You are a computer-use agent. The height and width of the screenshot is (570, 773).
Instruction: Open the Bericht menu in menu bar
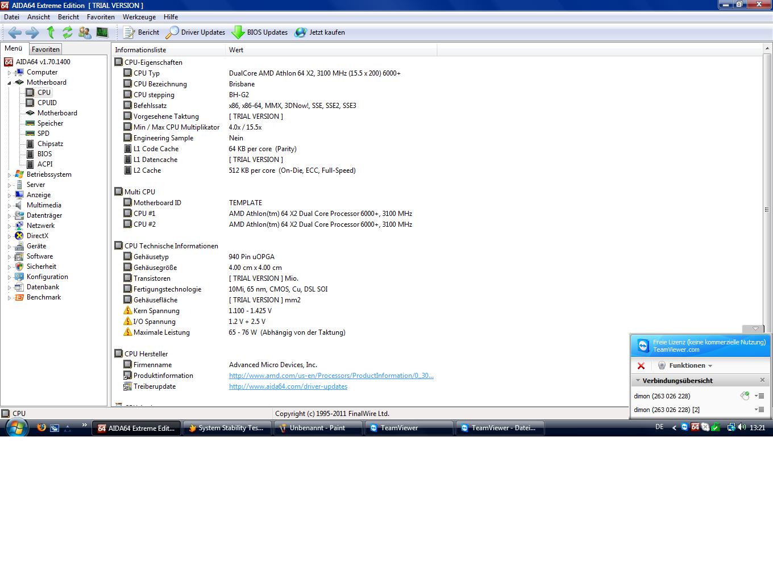pos(68,17)
